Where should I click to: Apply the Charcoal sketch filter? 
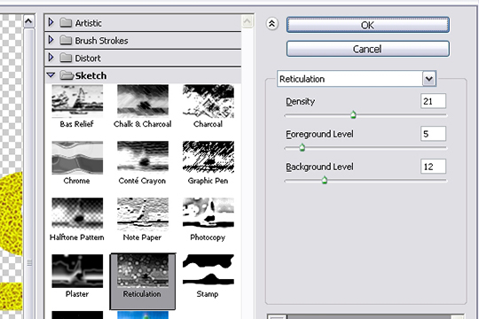tap(208, 101)
